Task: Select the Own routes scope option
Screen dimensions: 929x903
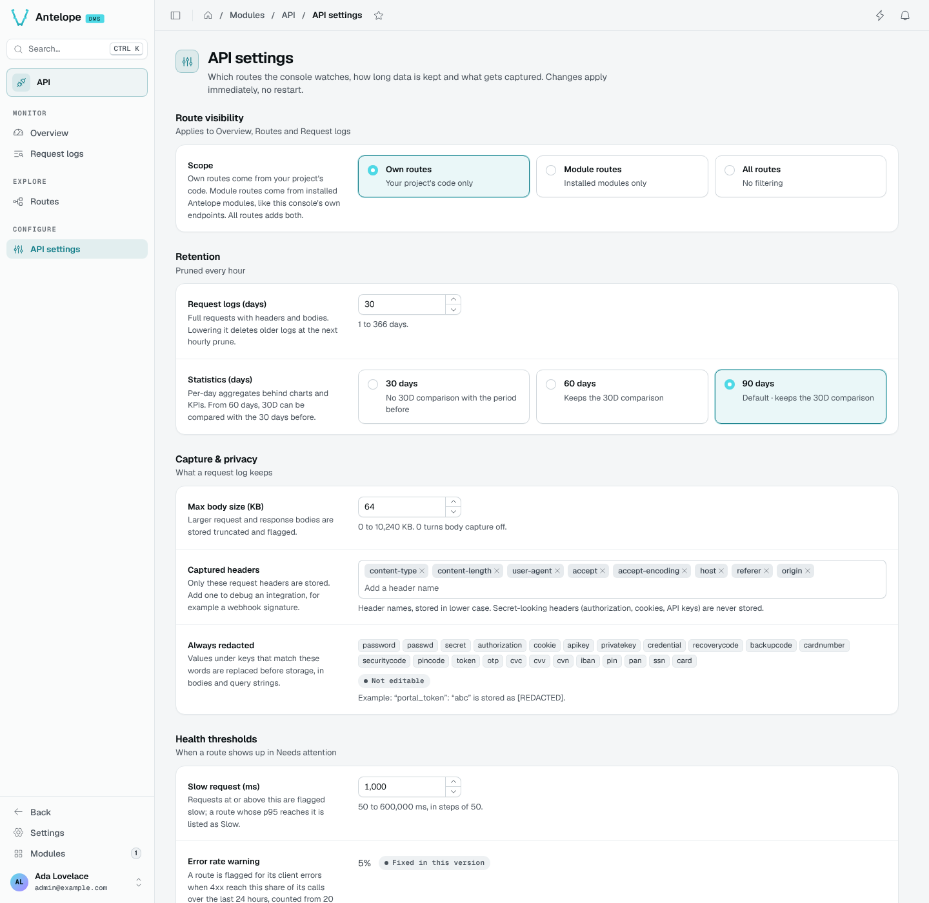Action: point(444,176)
